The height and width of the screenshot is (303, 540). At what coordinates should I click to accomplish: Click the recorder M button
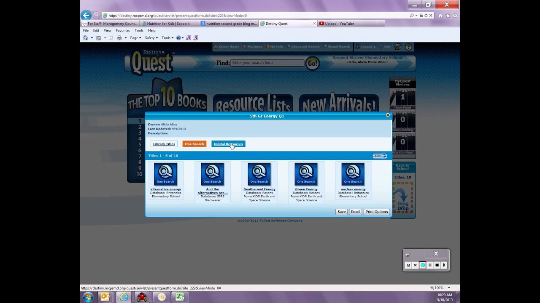pos(408,265)
